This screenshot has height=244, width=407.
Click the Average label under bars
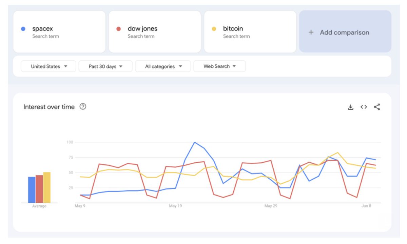click(x=39, y=206)
